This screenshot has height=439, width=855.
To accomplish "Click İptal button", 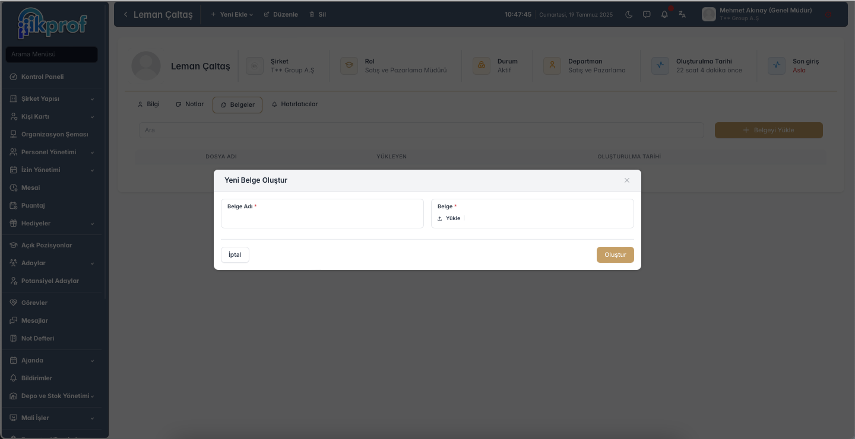I will coord(235,255).
